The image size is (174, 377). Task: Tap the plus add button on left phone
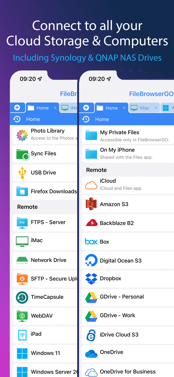pyautogui.click(x=17, y=108)
